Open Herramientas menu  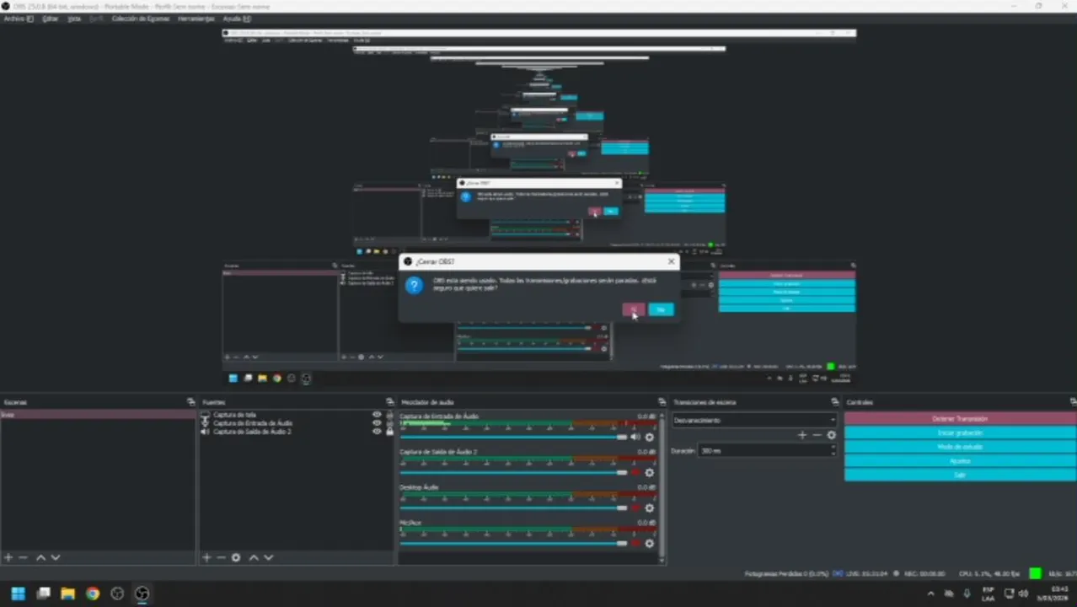[x=196, y=19]
